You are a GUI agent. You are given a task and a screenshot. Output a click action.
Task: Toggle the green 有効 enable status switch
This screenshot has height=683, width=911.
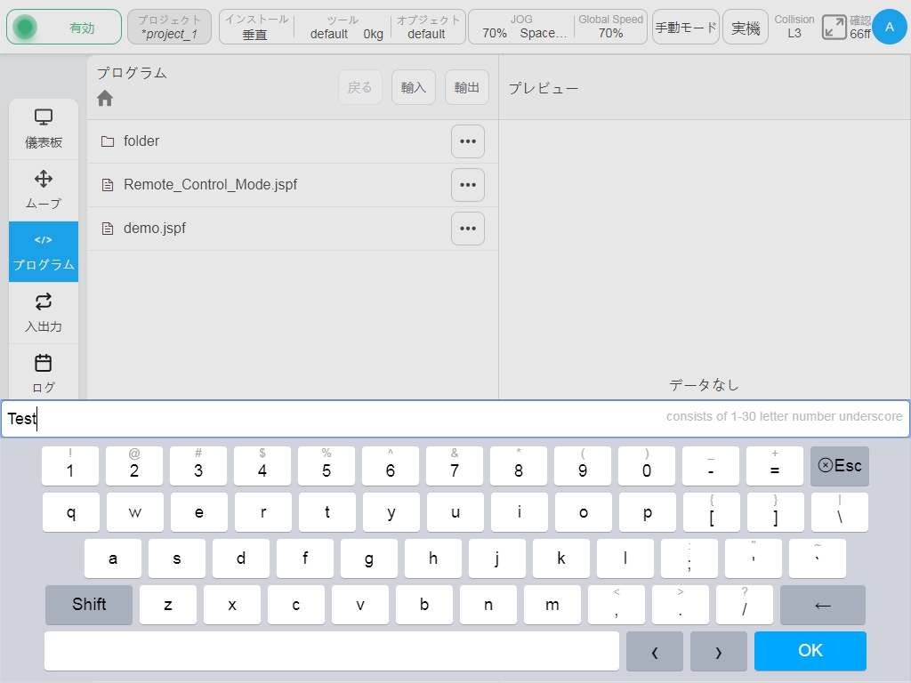click(64, 27)
